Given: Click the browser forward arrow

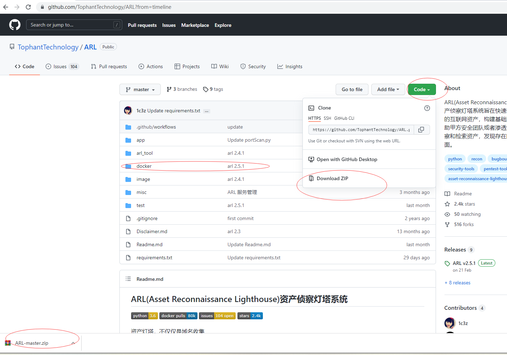Looking at the screenshot, I should click(17, 7).
